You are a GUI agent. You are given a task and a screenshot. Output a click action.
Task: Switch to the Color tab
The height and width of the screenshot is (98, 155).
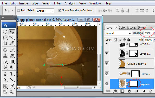tap(122, 28)
